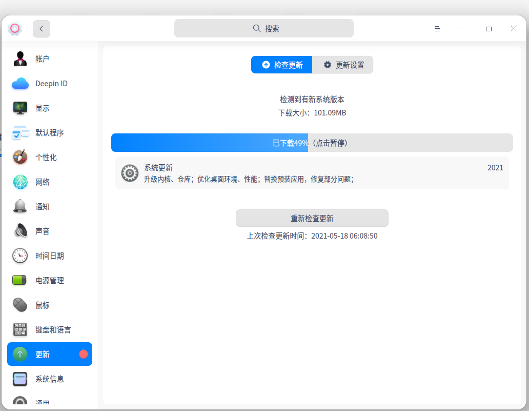Switch to 检查更新 tab
Screen dimensions: 529x411
click(282, 65)
